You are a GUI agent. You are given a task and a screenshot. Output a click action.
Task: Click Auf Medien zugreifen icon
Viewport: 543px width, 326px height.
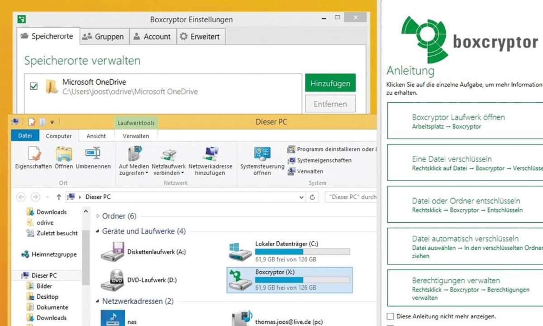pyautogui.click(x=134, y=154)
